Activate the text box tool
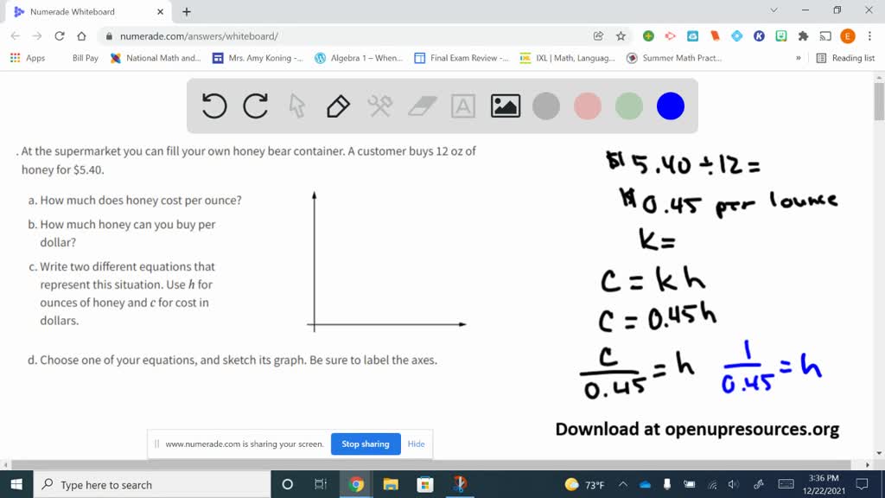885x498 pixels. tap(463, 106)
